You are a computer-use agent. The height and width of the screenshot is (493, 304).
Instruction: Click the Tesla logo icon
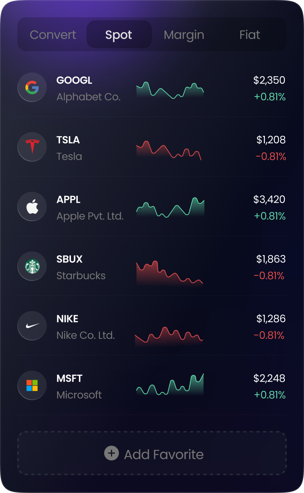(x=32, y=147)
